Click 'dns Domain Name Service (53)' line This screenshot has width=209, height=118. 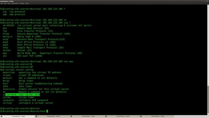click(26, 28)
